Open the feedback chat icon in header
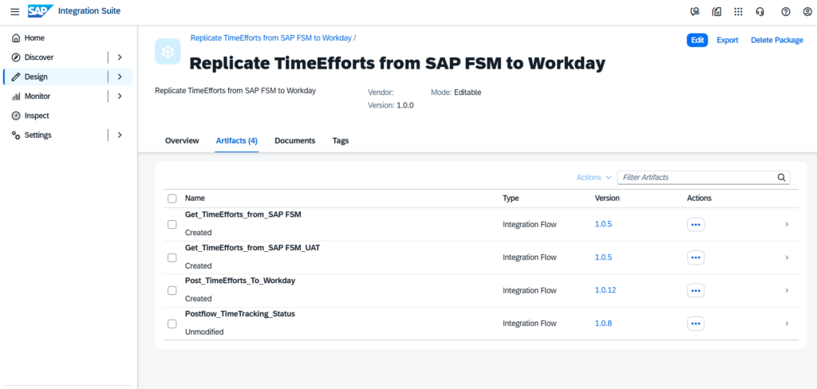 (695, 11)
